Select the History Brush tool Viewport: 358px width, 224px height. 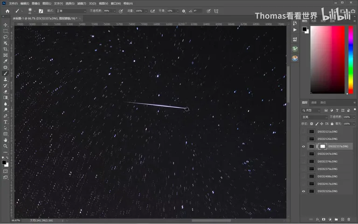pyautogui.click(x=6, y=85)
